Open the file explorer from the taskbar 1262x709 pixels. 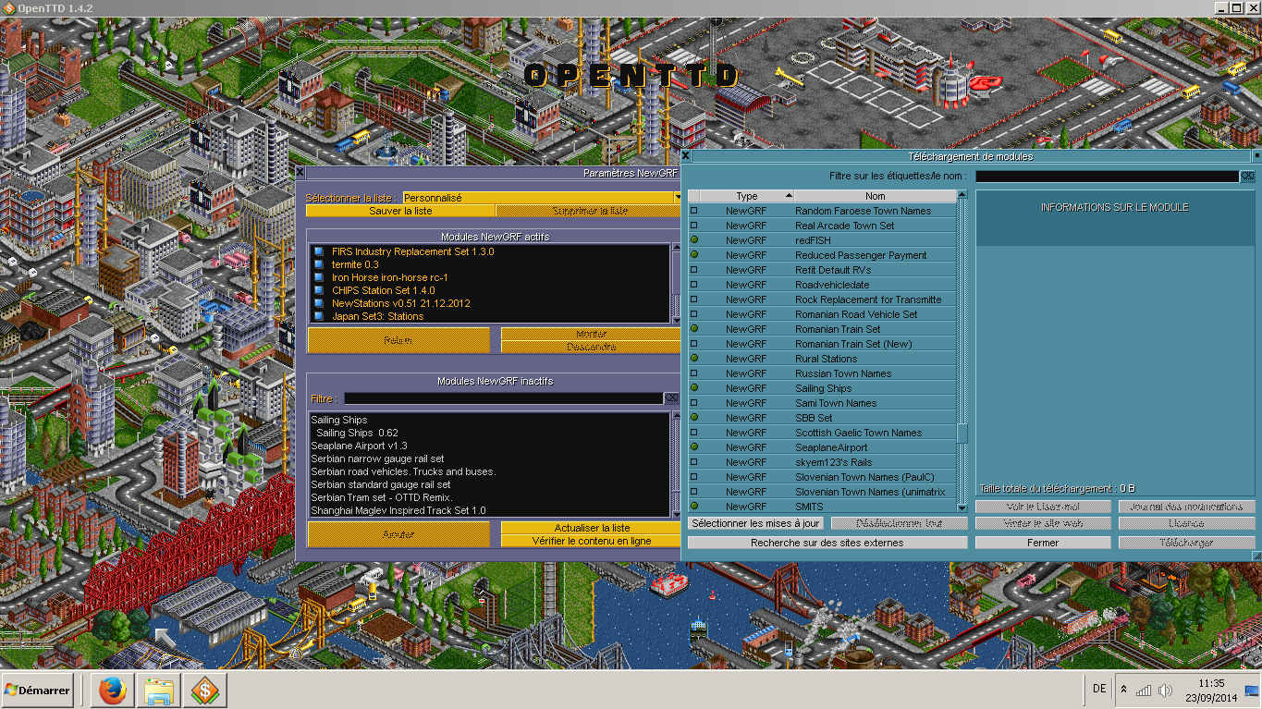pos(159,690)
